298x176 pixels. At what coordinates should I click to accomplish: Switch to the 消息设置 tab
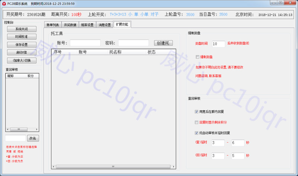click(x=105, y=25)
